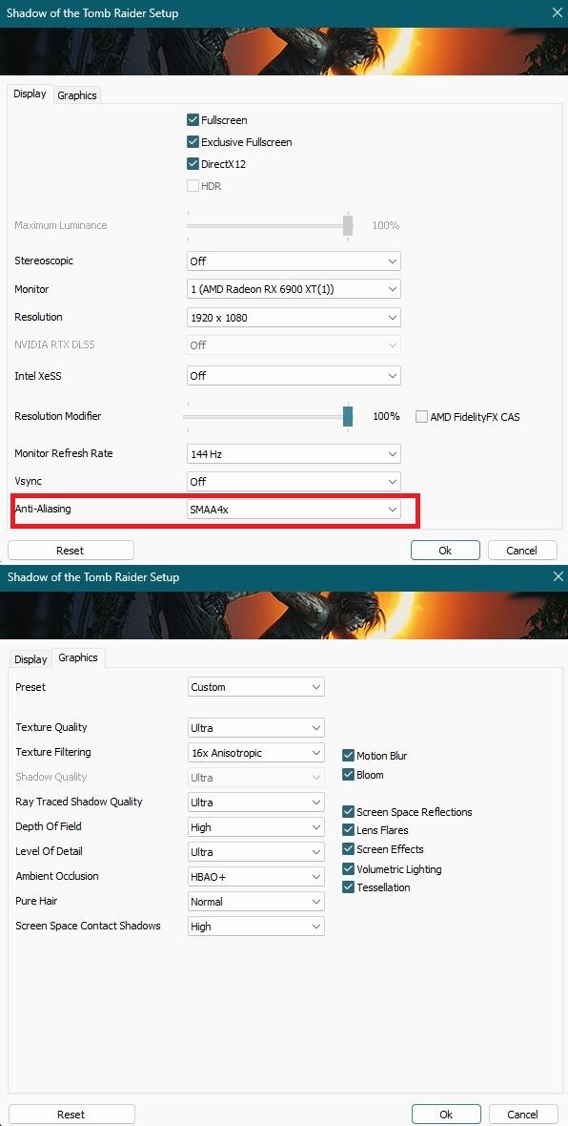Open the Monitor Refresh Rate dropdown

pyautogui.click(x=294, y=454)
